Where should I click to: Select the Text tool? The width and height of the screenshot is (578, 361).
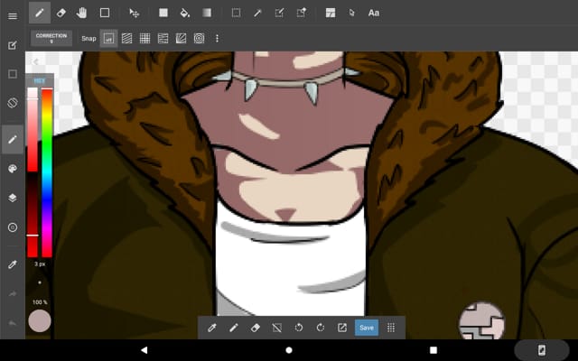(374, 13)
